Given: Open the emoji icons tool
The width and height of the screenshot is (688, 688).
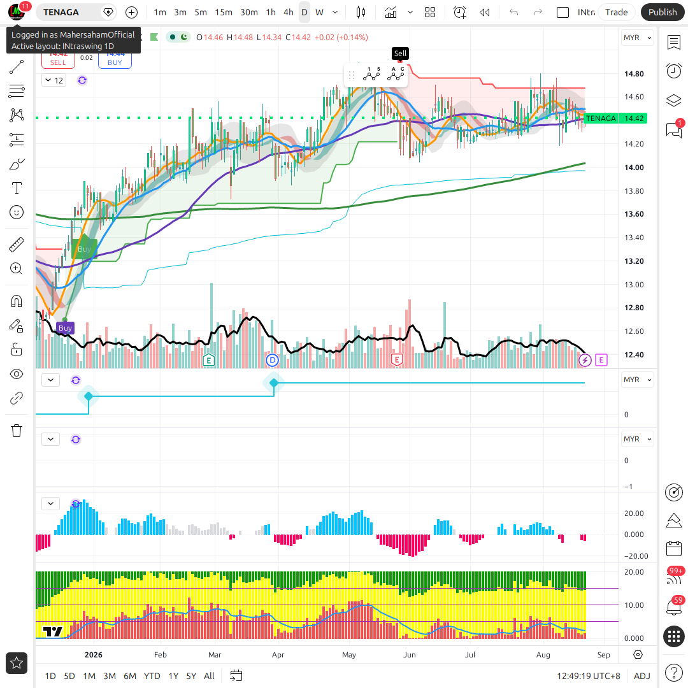Looking at the screenshot, I should pyautogui.click(x=16, y=212).
